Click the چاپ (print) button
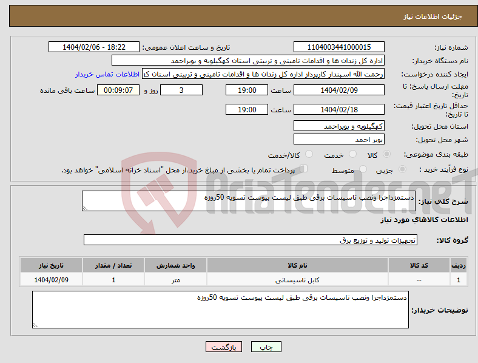This screenshot has height=363, width=478. click(266, 347)
